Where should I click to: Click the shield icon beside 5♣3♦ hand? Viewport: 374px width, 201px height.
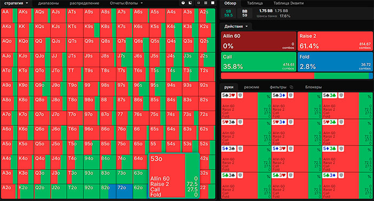tap(341, 175)
